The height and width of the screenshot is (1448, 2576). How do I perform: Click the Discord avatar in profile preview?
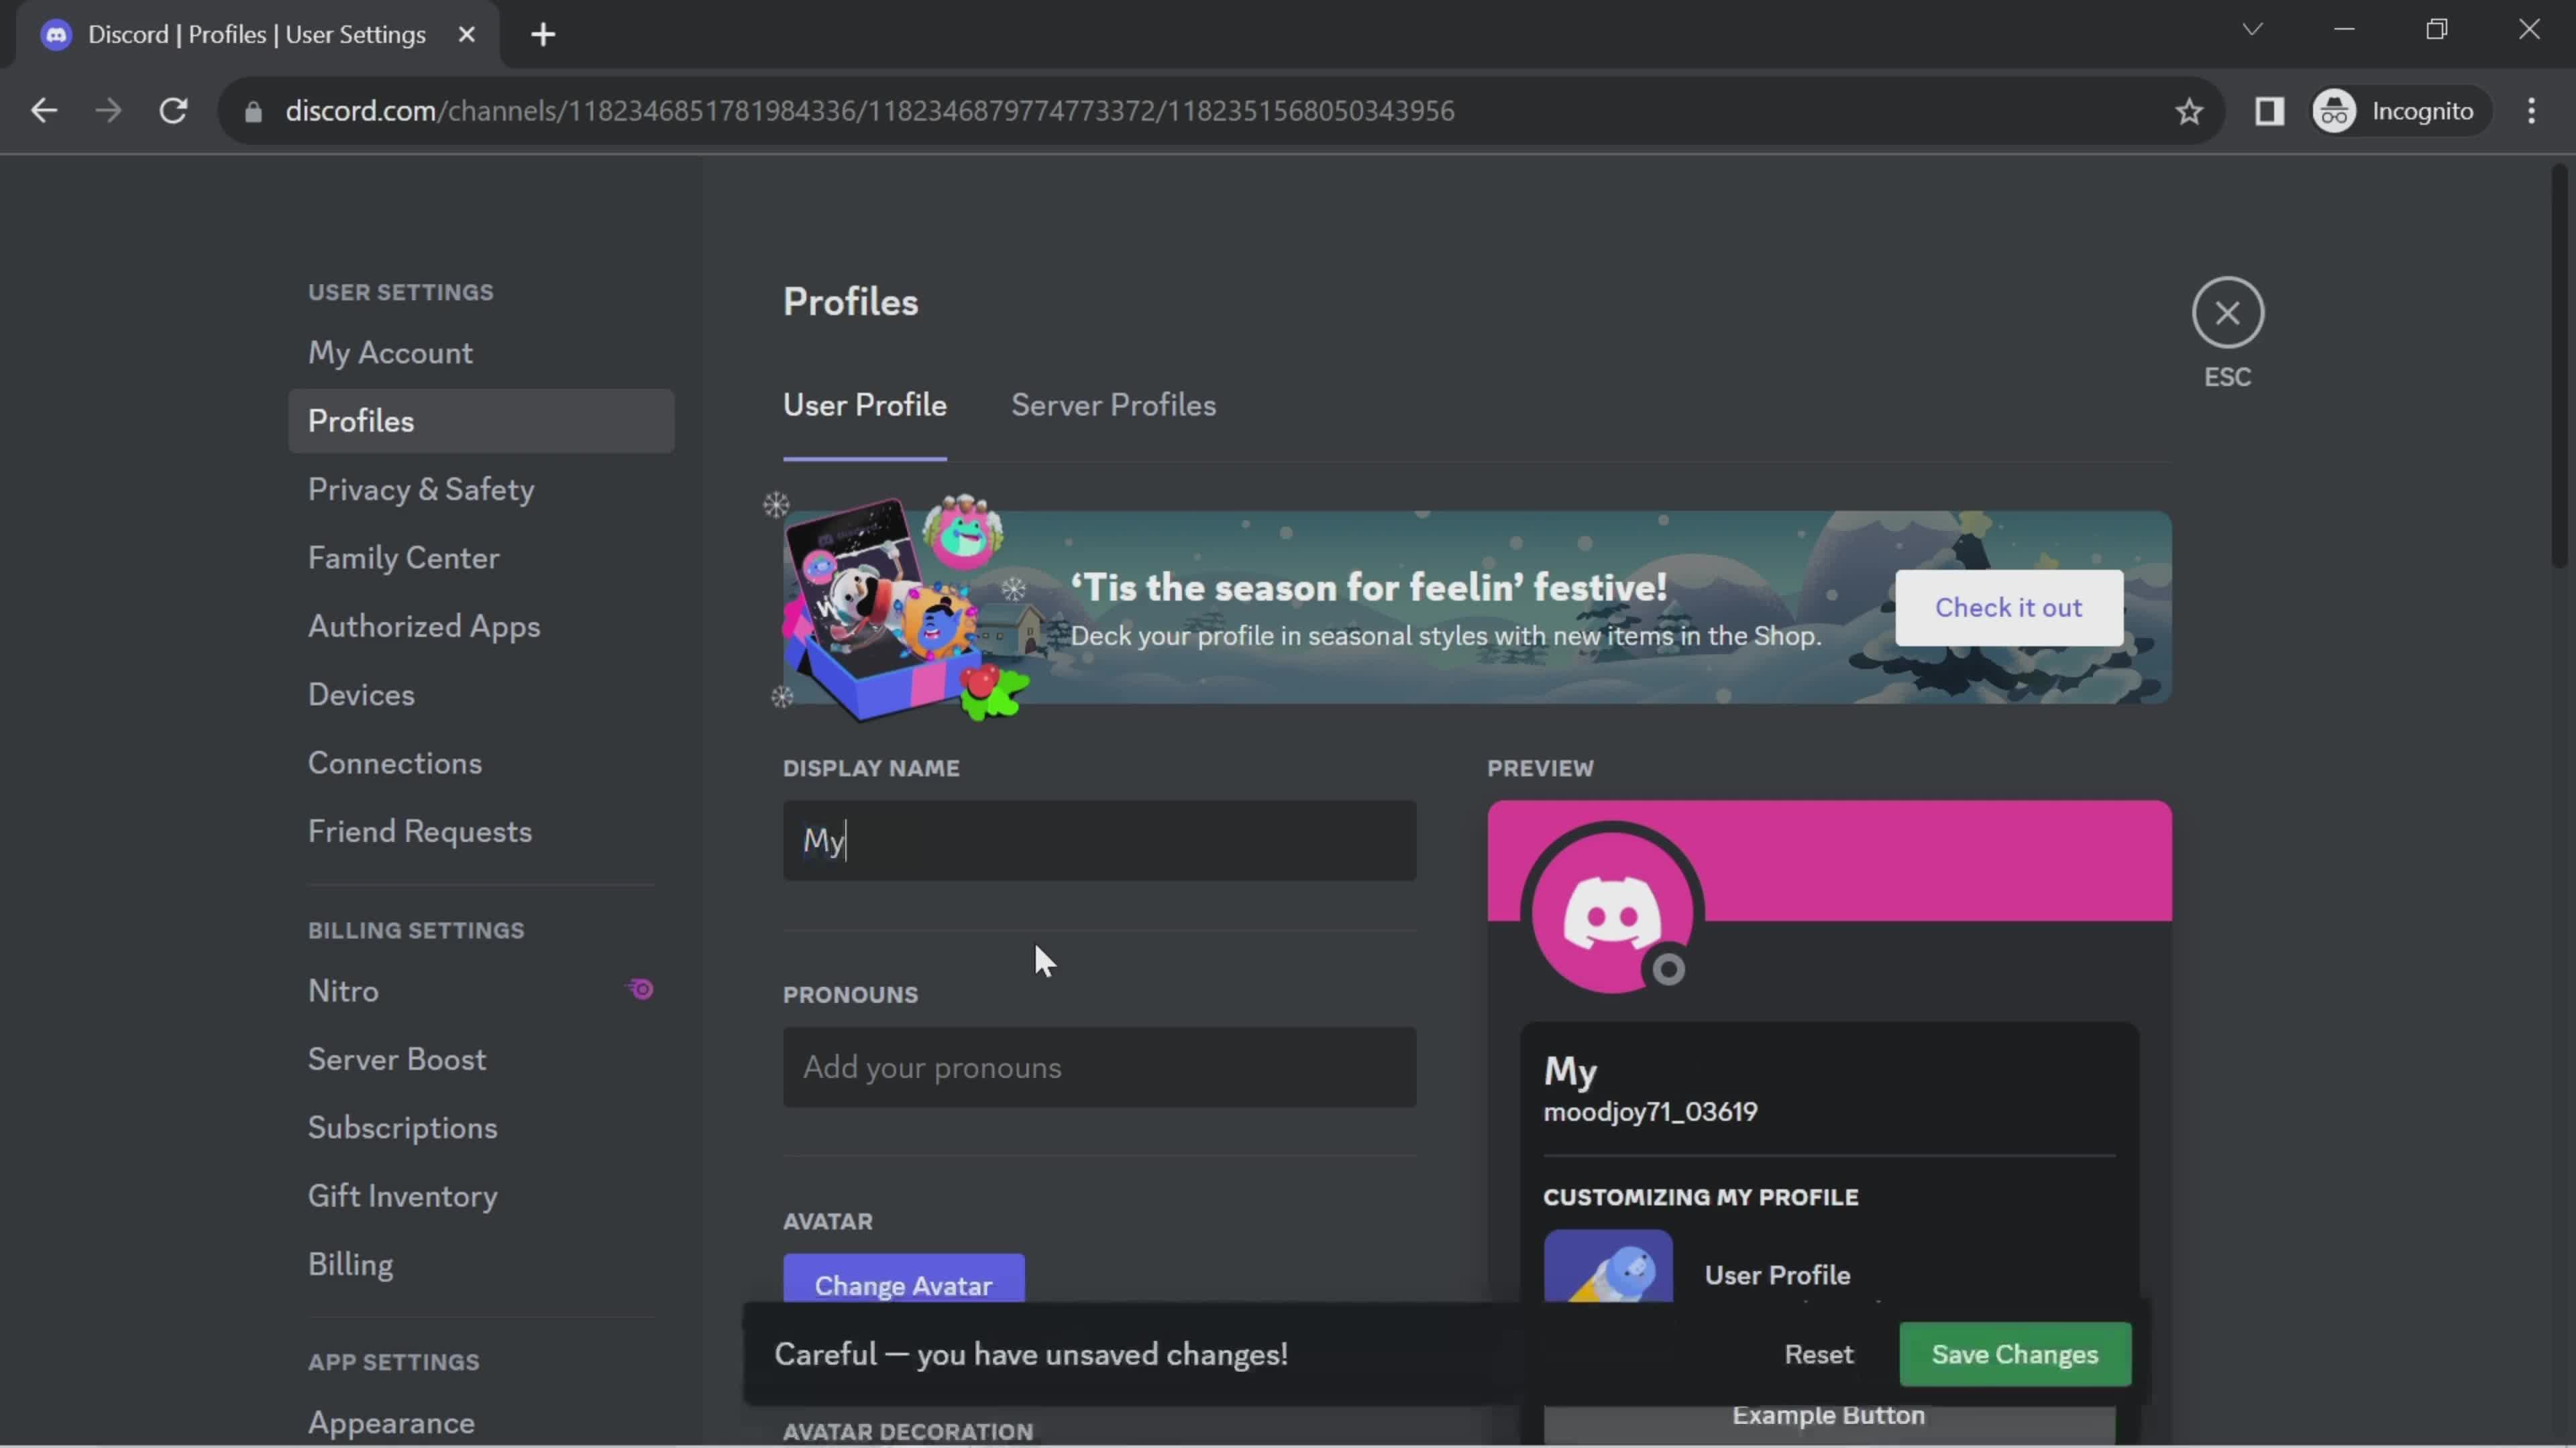pos(1612,912)
